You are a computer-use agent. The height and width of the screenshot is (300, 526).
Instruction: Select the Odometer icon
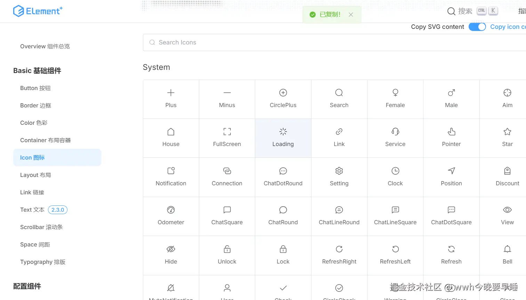[x=171, y=217]
